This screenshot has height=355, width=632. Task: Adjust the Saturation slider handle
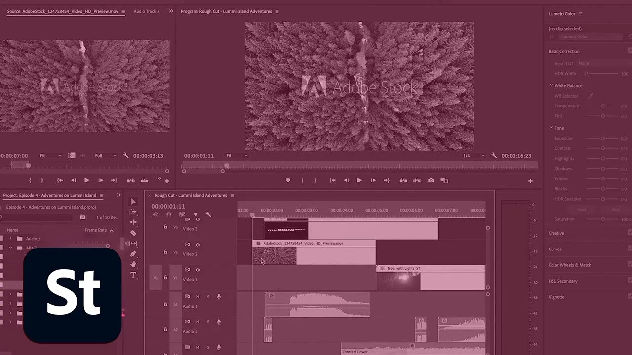(x=603, y=219)
